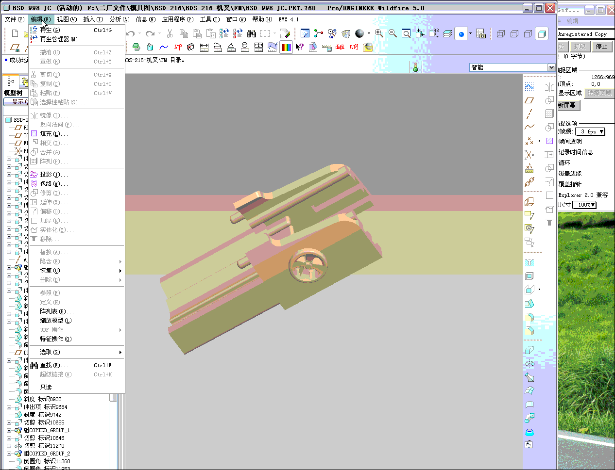This screenshot has height=470, width=615.
Task: Choose 查找 from the Edit menu
Action: [x=76, y=365]
